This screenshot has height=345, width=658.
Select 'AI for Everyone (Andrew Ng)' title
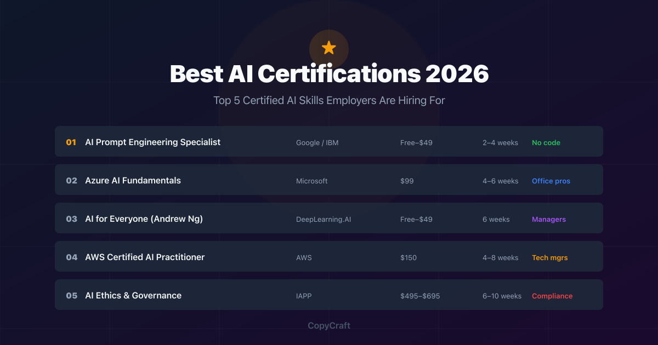tap(144, 219)
